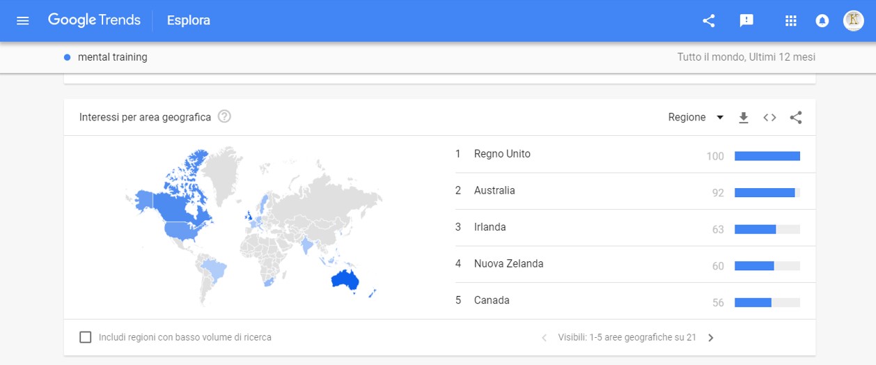The height and width of the screenshot is (365, 876).
Task: Download the geographic interest CSV
Action: (x=744, y=118)
